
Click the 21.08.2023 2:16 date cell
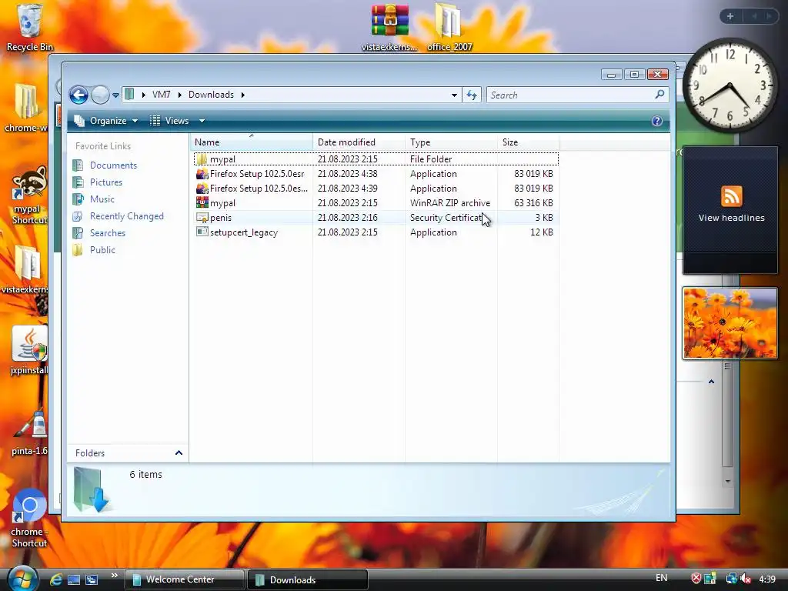[x=347, y=218]
